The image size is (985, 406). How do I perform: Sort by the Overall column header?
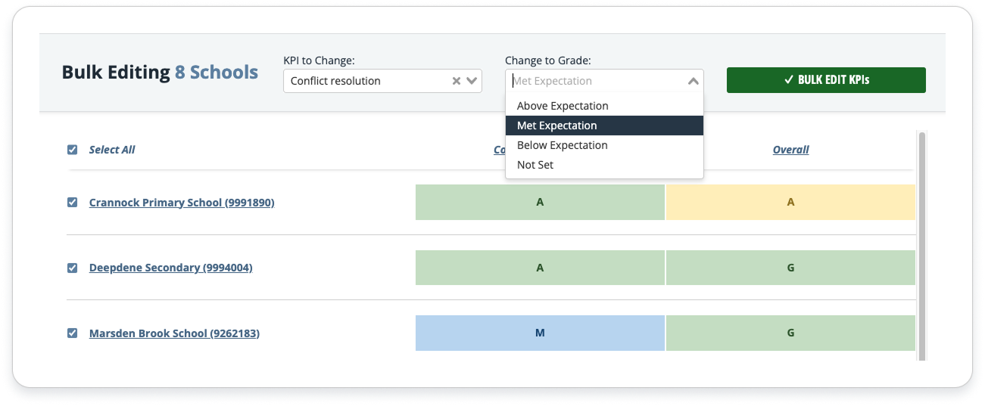pyautogui.click(x=790, y=150)
